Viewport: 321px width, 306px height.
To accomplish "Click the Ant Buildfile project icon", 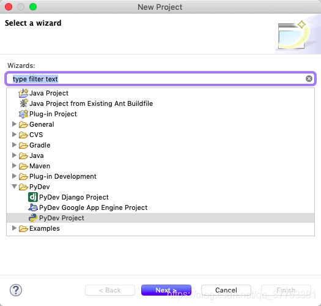I will tap(24, 103).
